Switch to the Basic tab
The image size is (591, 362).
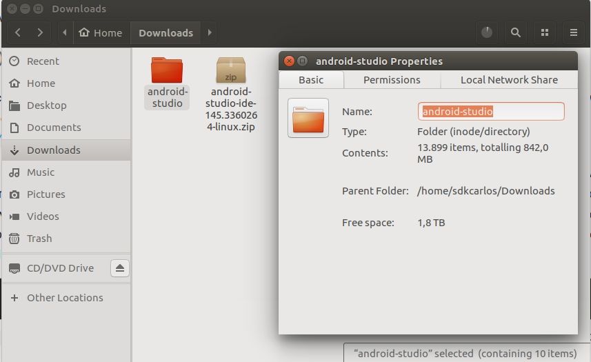coord(311,80)
